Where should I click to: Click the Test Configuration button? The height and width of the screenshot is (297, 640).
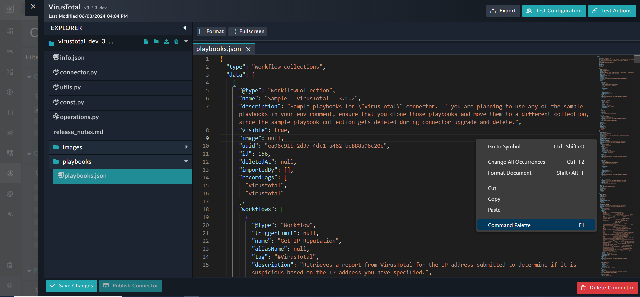pos(554,11)
